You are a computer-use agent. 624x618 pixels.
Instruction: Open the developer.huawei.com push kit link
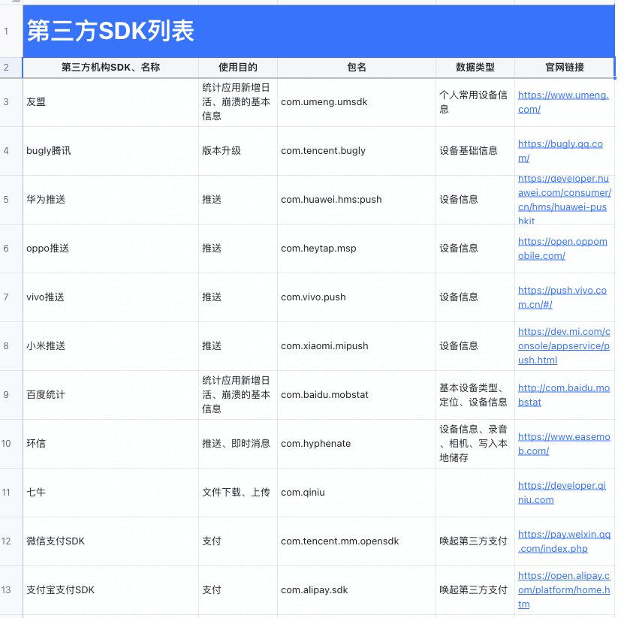pos(564,200)
